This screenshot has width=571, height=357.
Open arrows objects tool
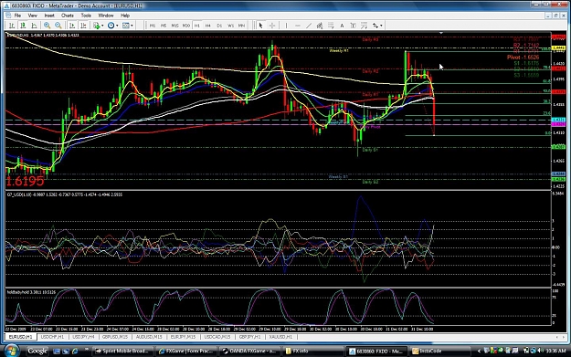point(375,26)
